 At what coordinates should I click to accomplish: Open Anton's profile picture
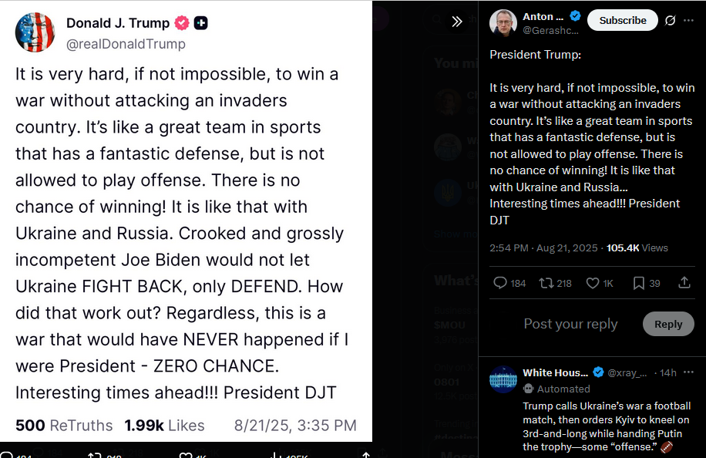point(503,22)
